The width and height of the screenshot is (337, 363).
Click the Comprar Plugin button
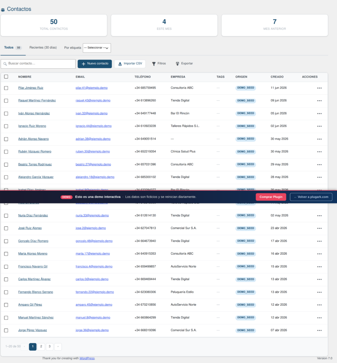point(271,197)
